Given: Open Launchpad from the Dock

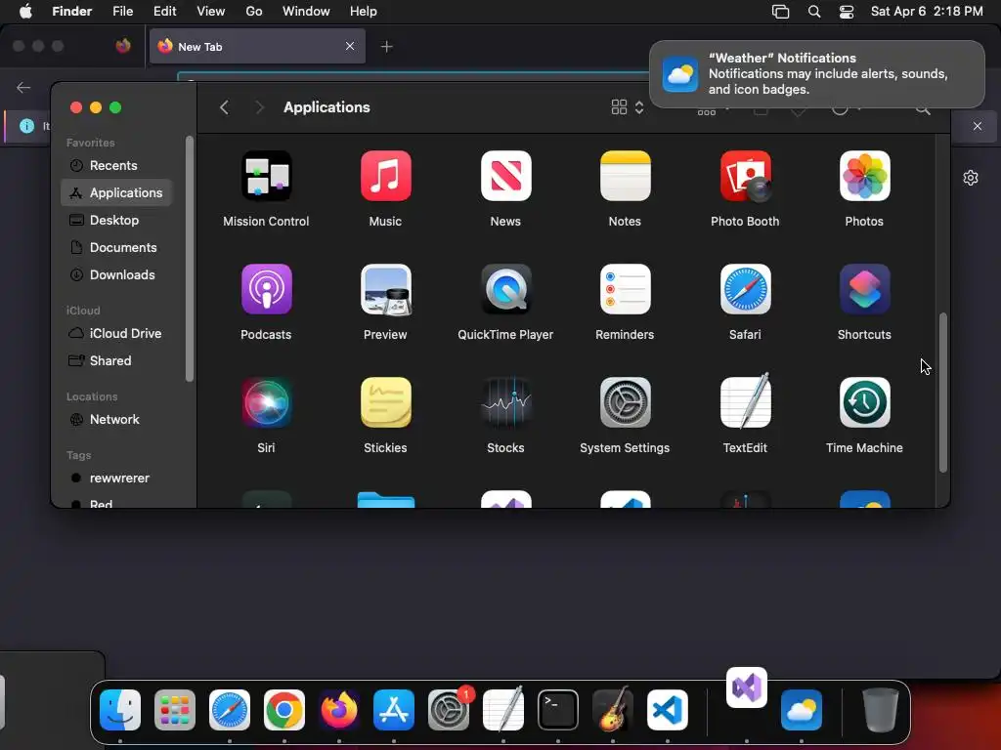Looking at the screenshot, I should [175, 710].
